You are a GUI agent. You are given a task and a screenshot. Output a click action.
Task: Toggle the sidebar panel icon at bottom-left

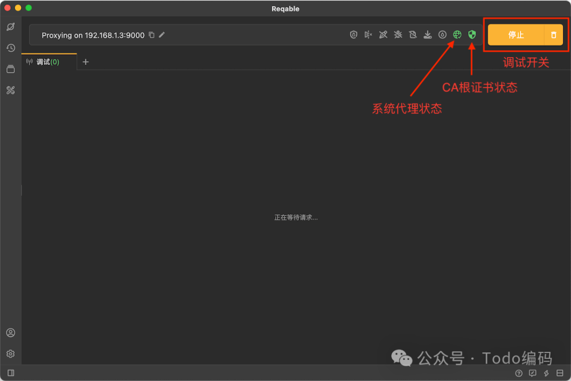point(11,373)
